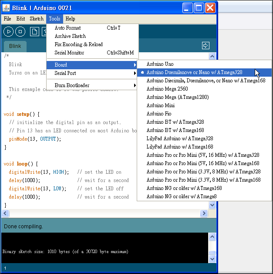Click 'digitalWrite(13, HIGH);' in the code
The image size is (273, 274).
39,172
